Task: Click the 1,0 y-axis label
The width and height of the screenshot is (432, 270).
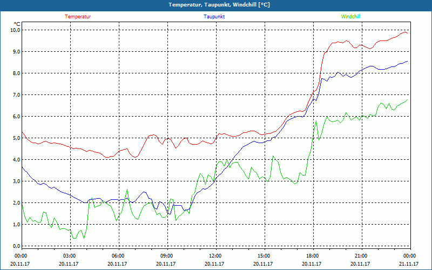Action: pyautogui.click(x=16, y=224)
